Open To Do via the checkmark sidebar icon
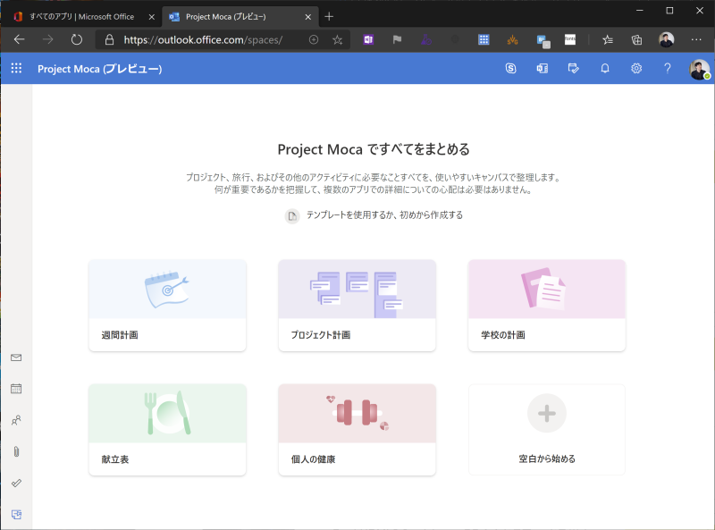The height and width of the screenshot is (530, 715). click(x=16, y=481)
